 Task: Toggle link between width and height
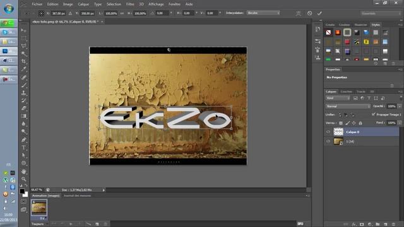[x=122, y=13]
